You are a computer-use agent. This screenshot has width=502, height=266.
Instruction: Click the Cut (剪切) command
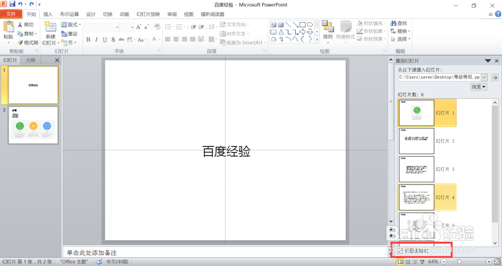point(26,25)
